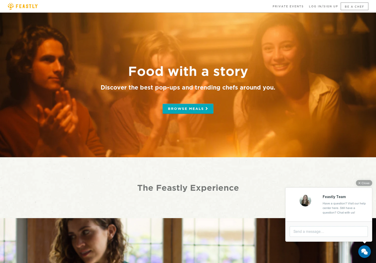Click the Feastly lion logo icon
The image size is (376, 263).
[x=11, y=6]
